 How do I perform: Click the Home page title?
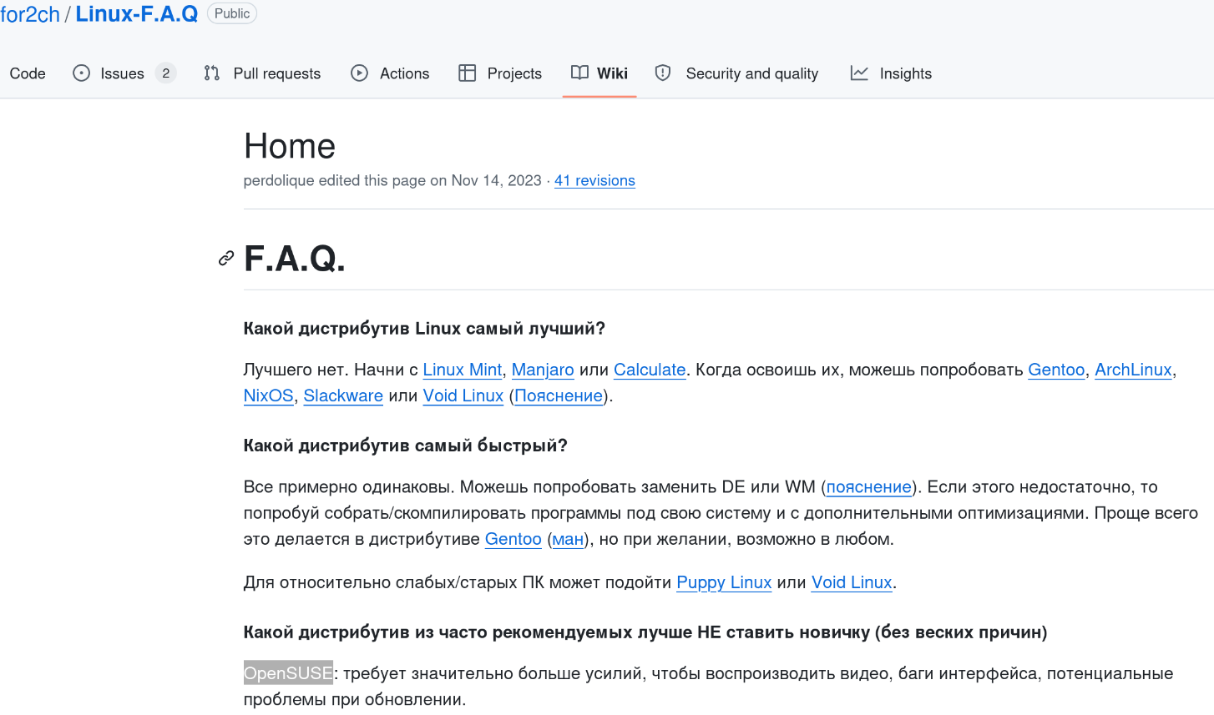pos(290,147)
